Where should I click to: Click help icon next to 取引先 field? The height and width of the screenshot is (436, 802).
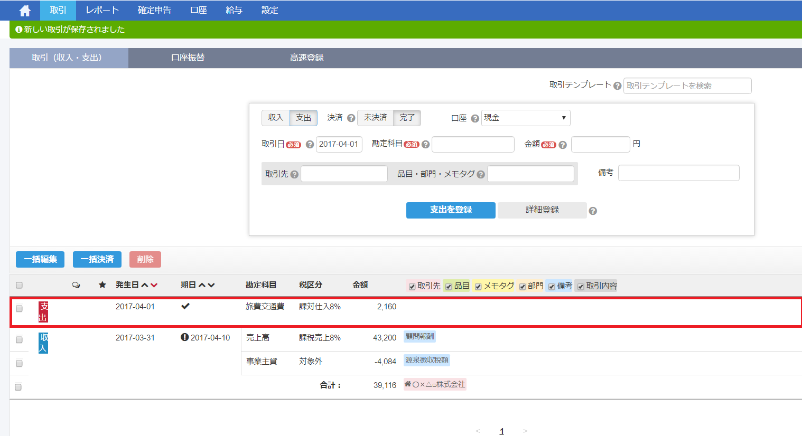point(294,175)
